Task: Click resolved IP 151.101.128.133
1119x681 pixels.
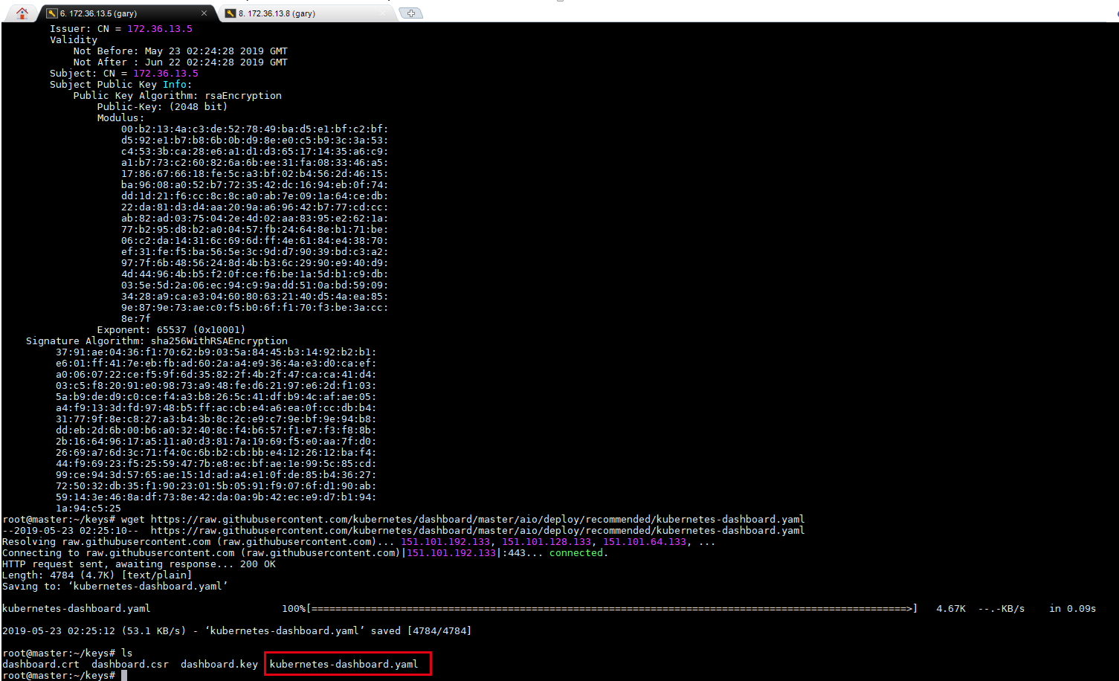Action: pos(546,541)
